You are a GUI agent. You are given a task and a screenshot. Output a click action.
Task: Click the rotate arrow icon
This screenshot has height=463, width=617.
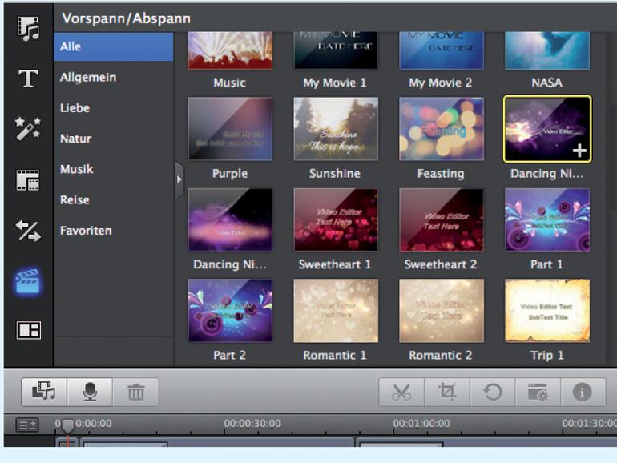tap(492, 392)
